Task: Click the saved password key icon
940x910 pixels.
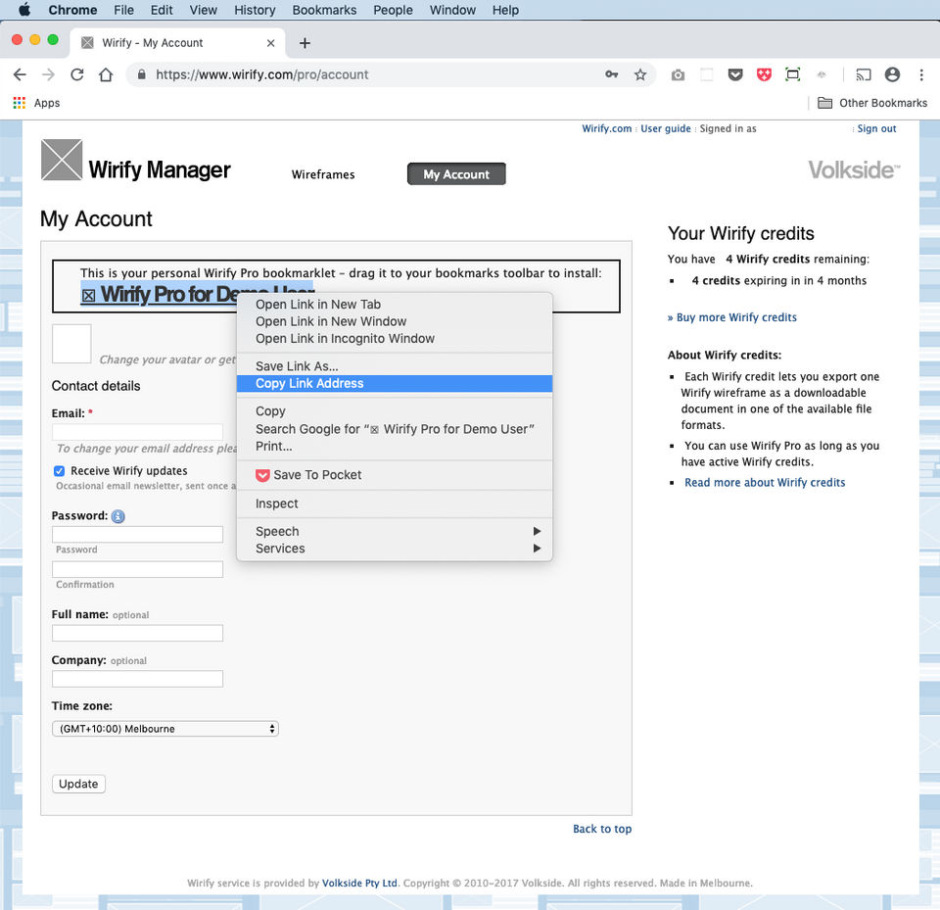Action: 611,74
